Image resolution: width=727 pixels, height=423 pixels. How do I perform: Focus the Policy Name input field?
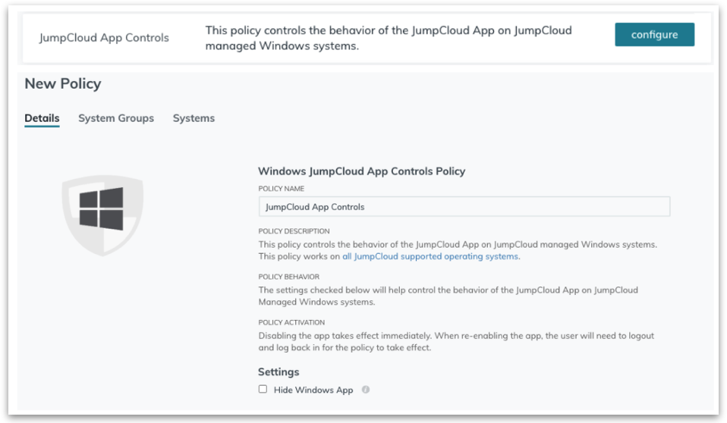coord(464,207)
